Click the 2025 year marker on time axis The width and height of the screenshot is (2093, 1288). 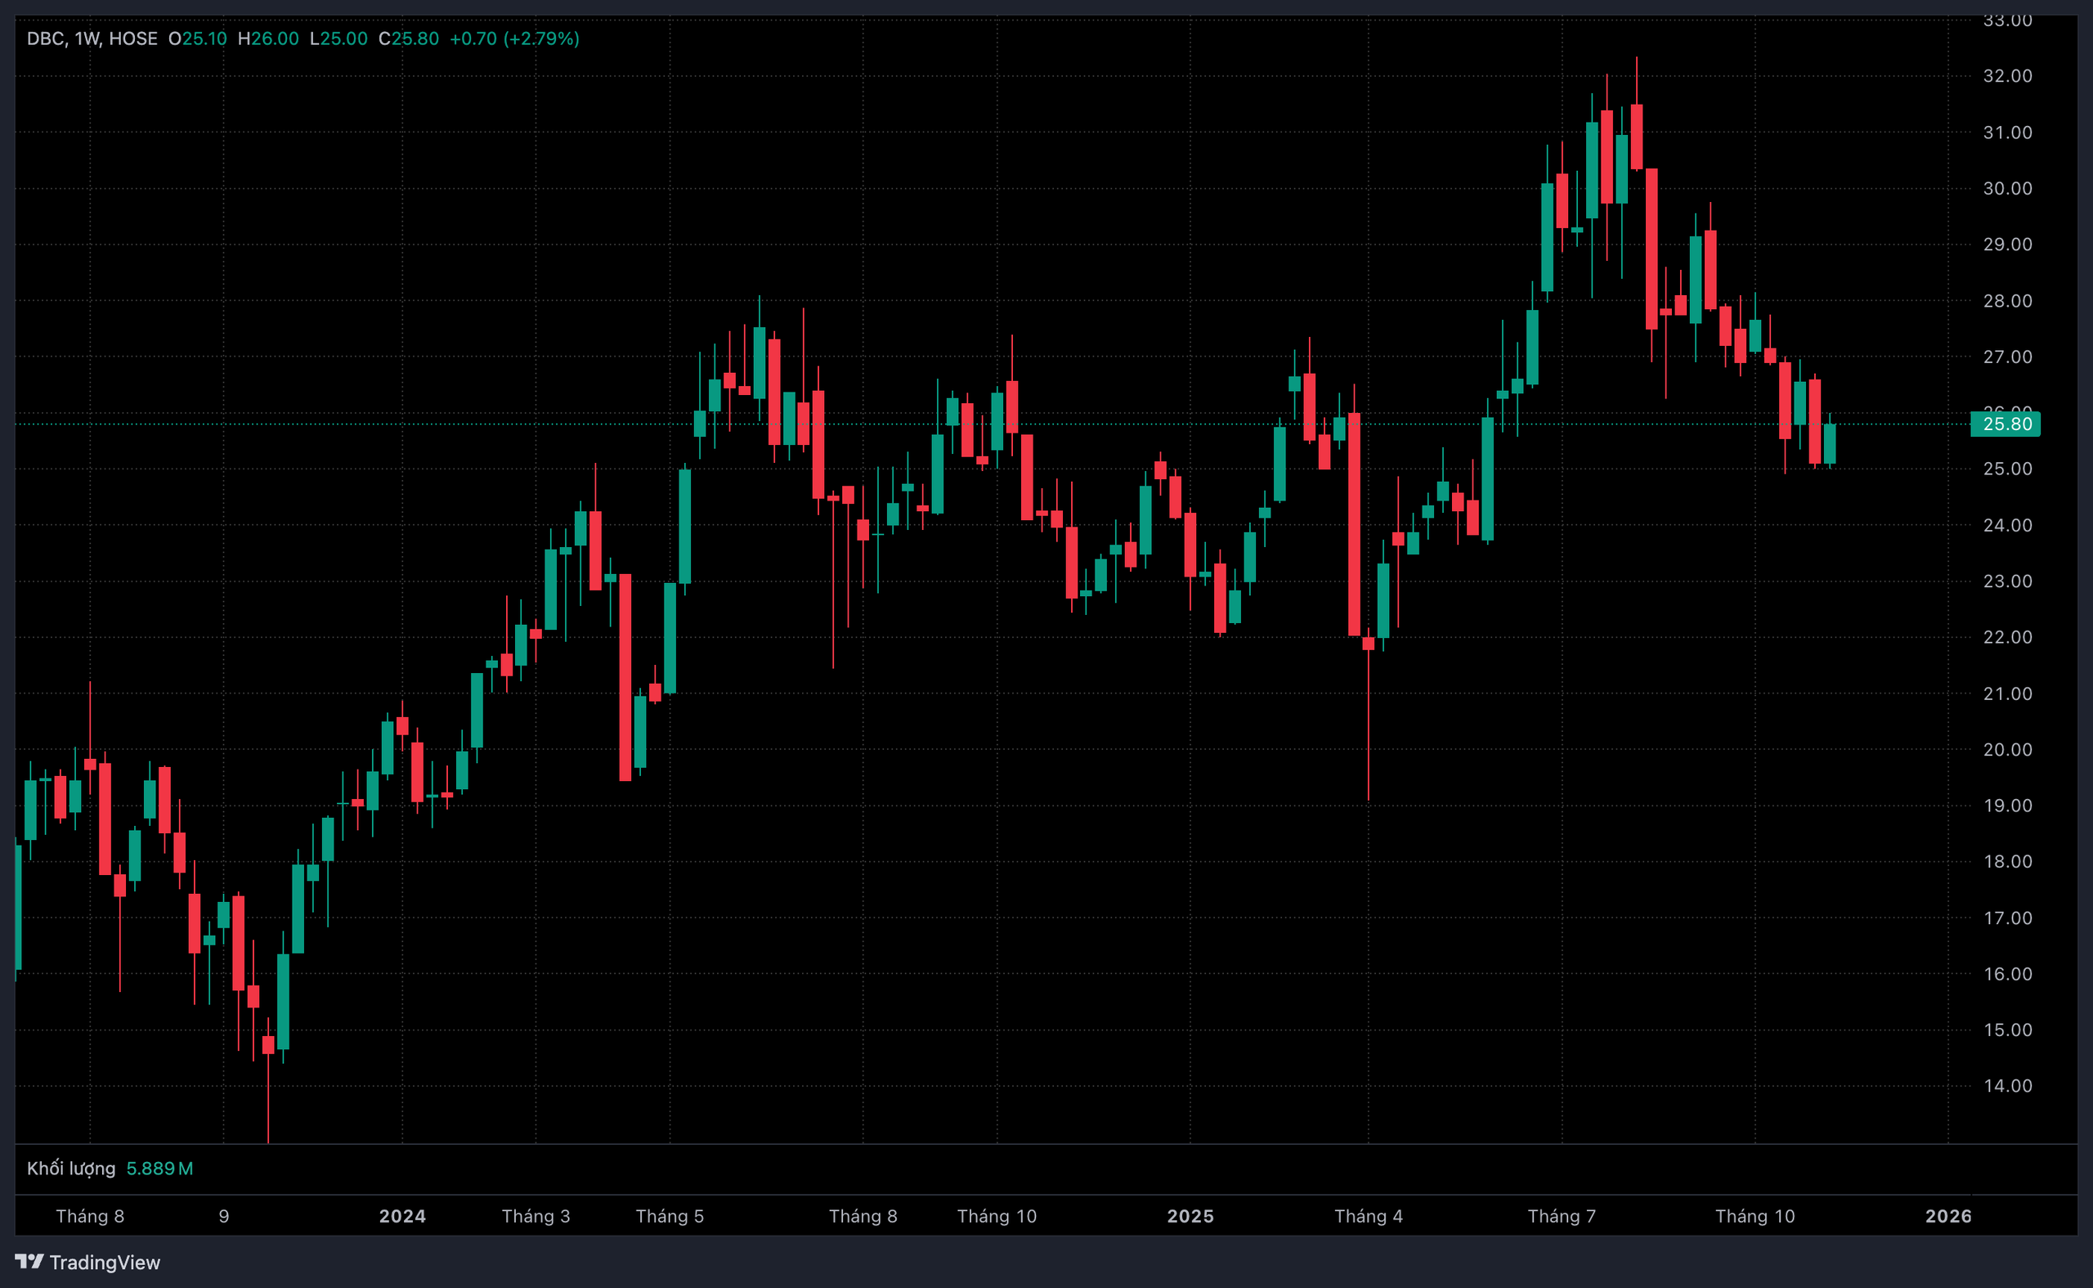click(x=1190, y=1215)
